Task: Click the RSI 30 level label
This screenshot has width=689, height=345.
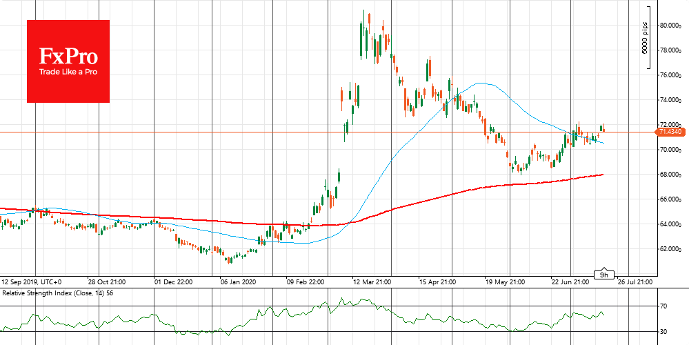Action: (x=663, y=332)
